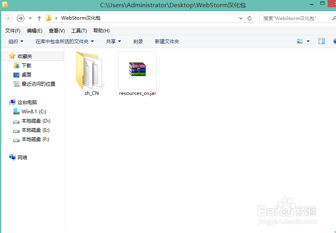Toggle the preview pane icon

322,41
